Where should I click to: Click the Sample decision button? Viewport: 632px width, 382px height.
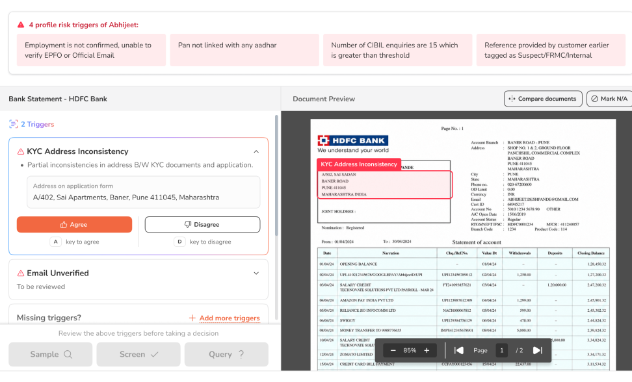(50, 354)
